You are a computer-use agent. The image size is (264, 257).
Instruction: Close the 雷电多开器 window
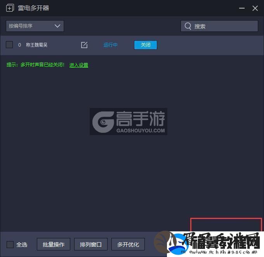pos(255,8)
